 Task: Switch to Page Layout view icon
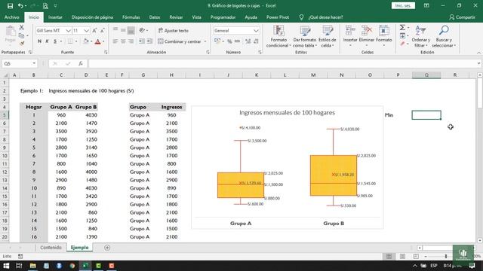(x=402, y=256)
